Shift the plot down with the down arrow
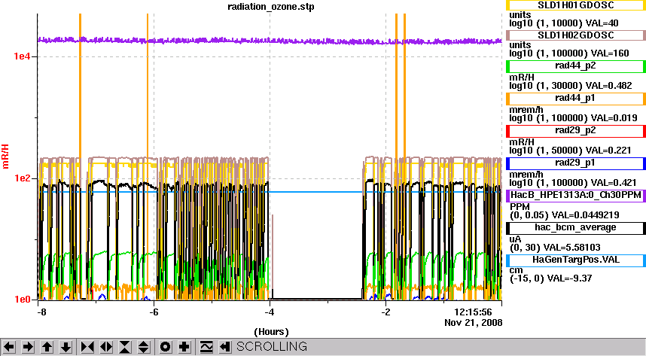 [x=66, y=347]
